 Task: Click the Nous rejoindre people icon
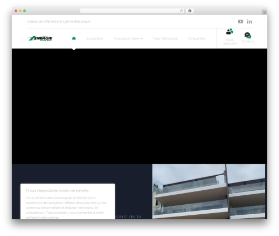(x=229, y=31)
